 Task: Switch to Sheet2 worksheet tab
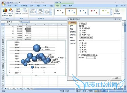pos(19,89)
